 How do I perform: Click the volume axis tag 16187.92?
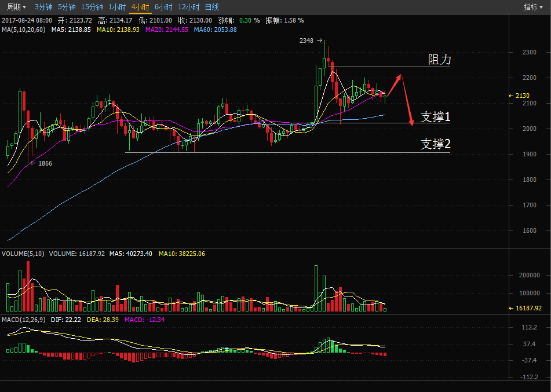click(528, 309)
